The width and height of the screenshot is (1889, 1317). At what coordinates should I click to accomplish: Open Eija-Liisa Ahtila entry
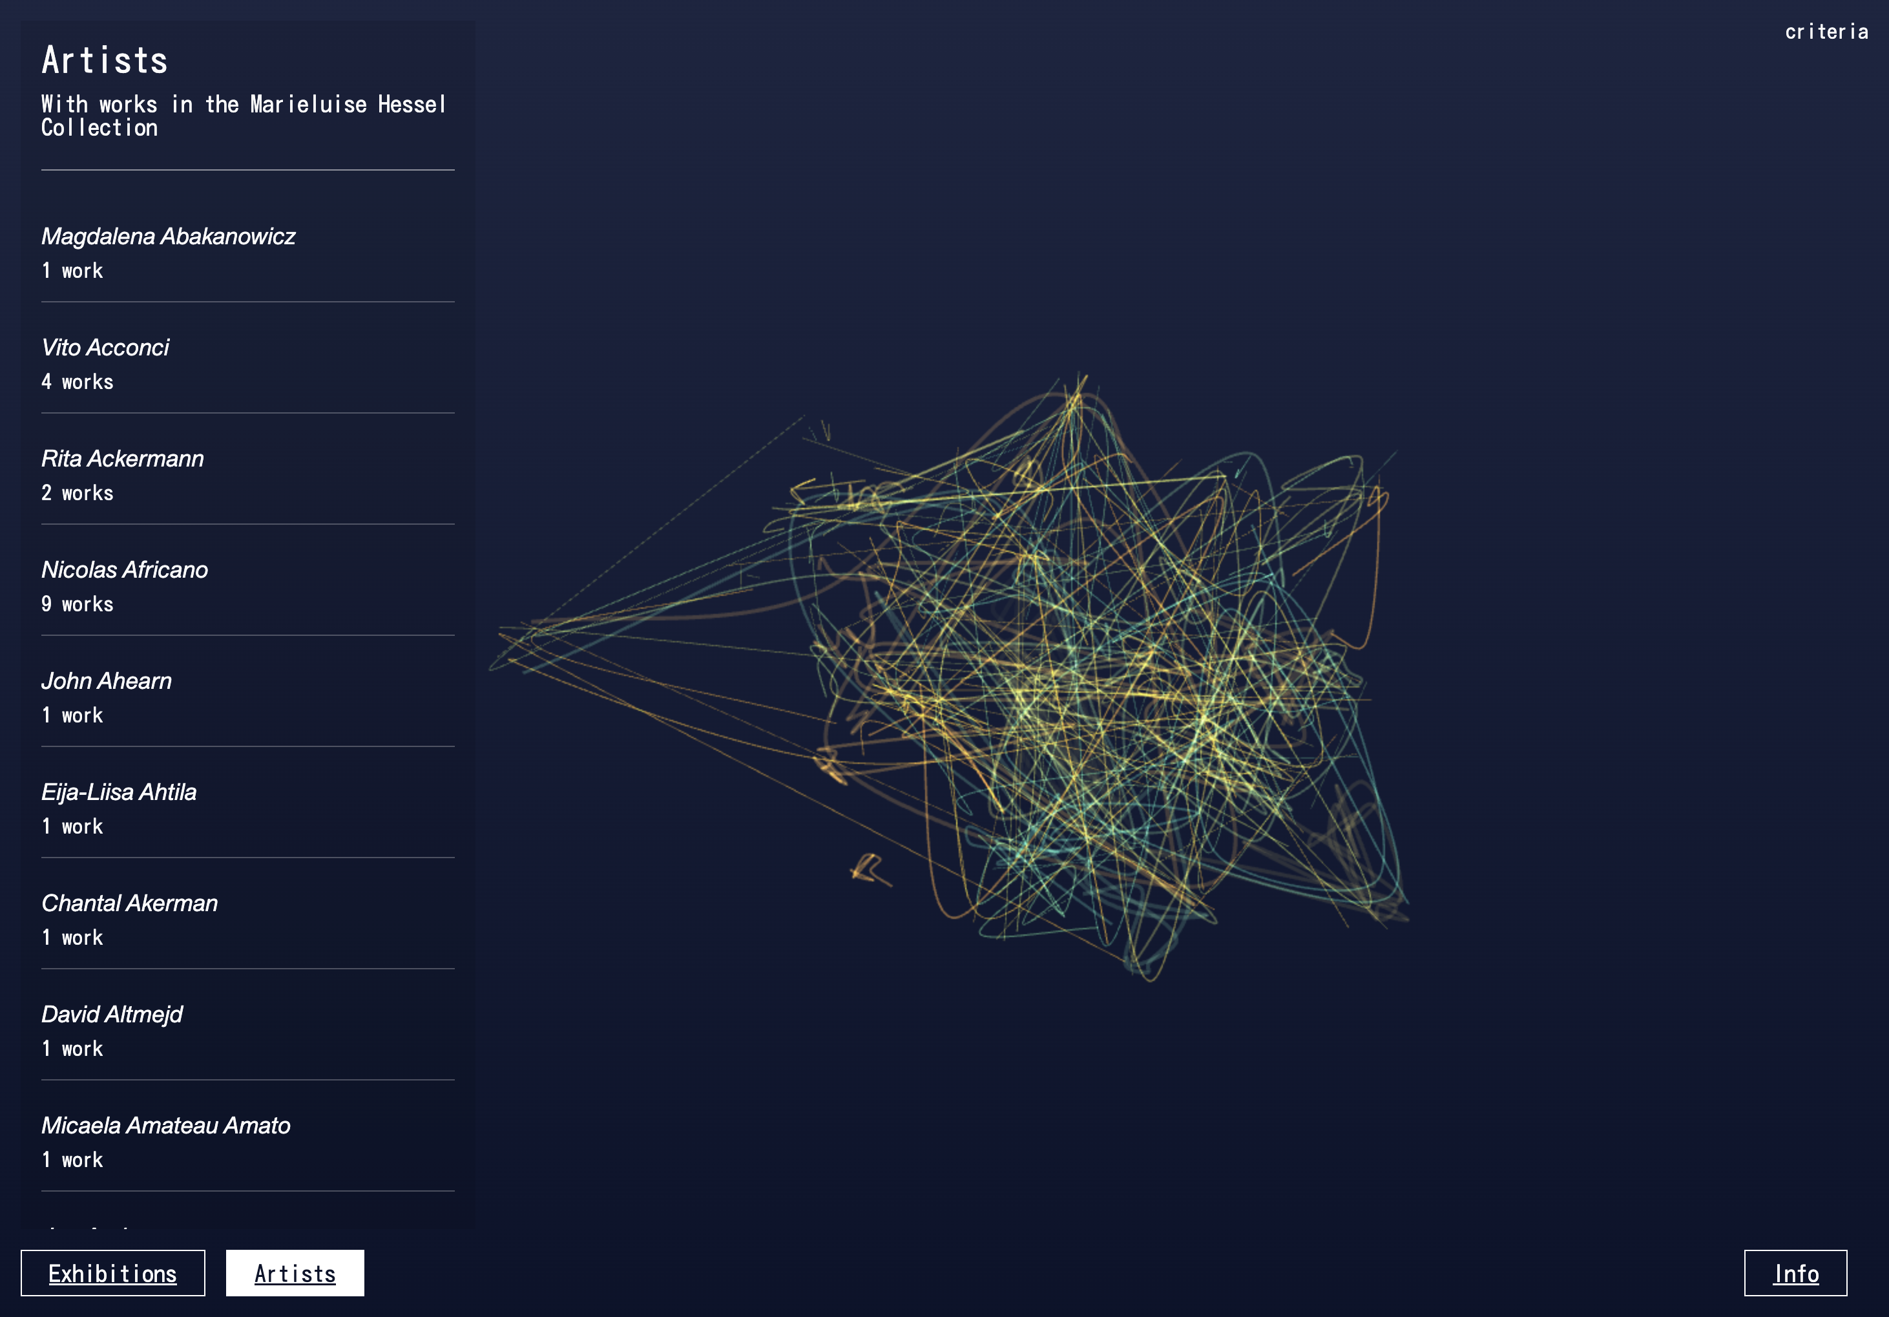[118, 793]
